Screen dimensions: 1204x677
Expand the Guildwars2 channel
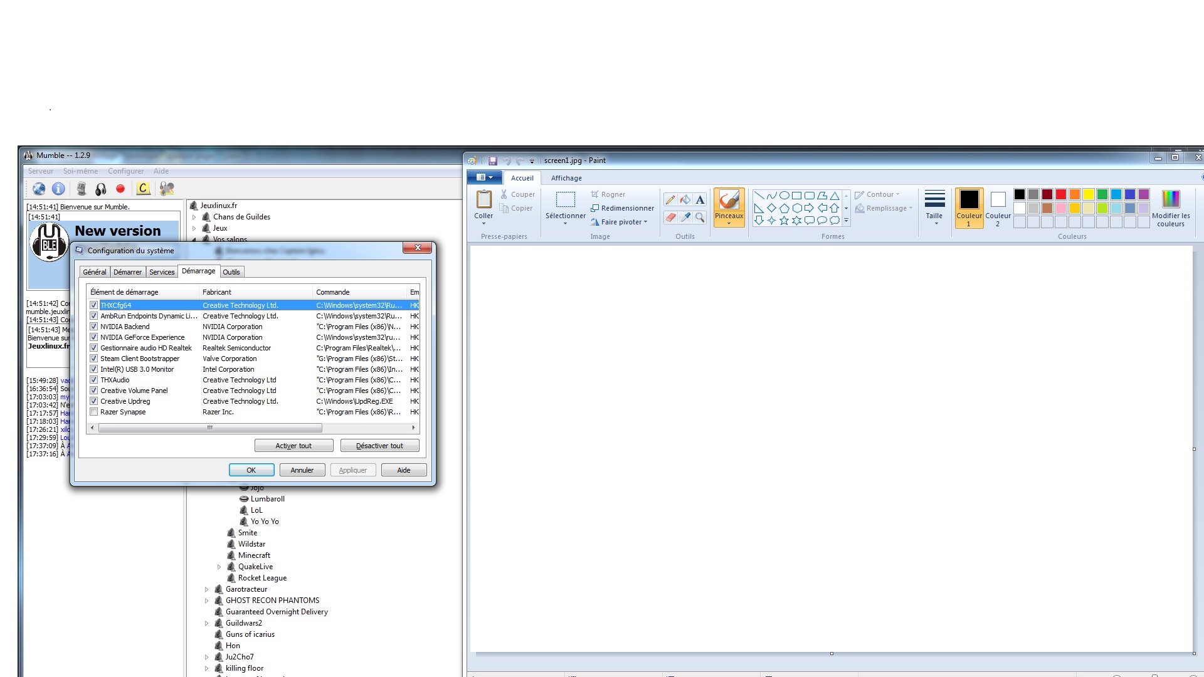[207, 623]
